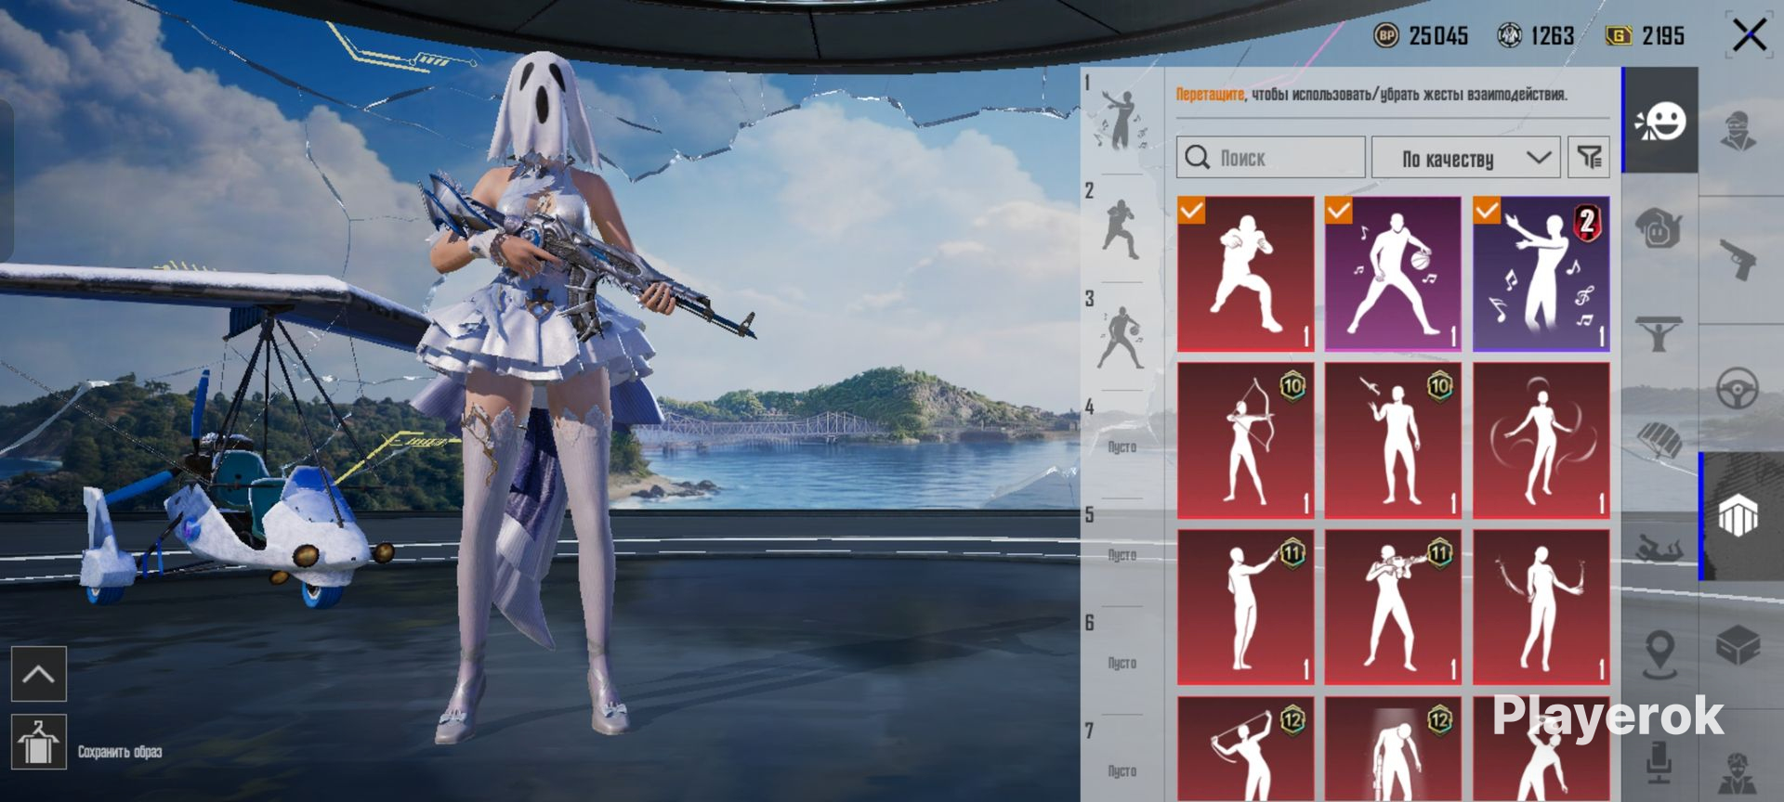The height and width of the screenshot is (802, 1784).
Task: Select the crouching stance emote card
Action: [1246, 274]
